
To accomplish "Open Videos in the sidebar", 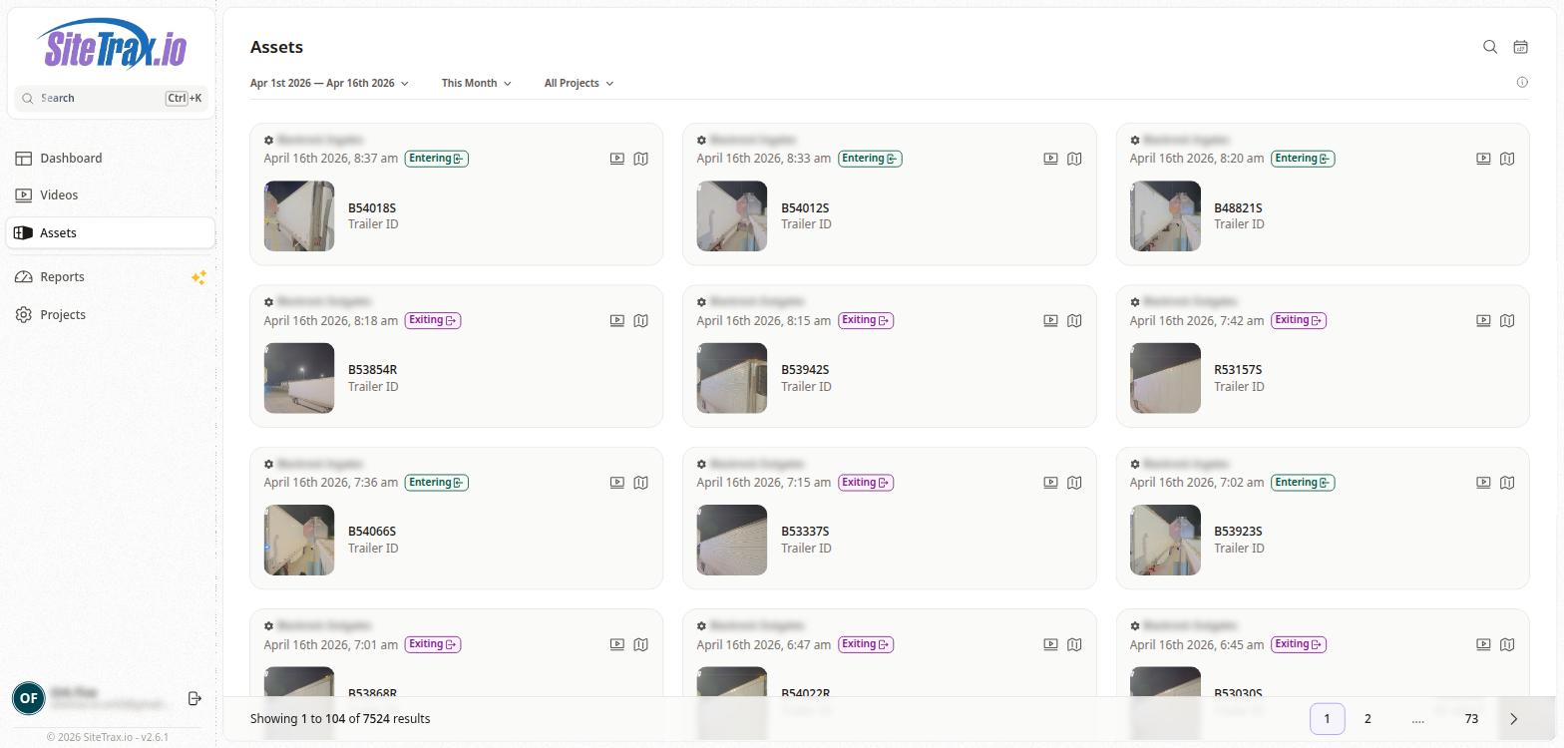I will point(111,195).
